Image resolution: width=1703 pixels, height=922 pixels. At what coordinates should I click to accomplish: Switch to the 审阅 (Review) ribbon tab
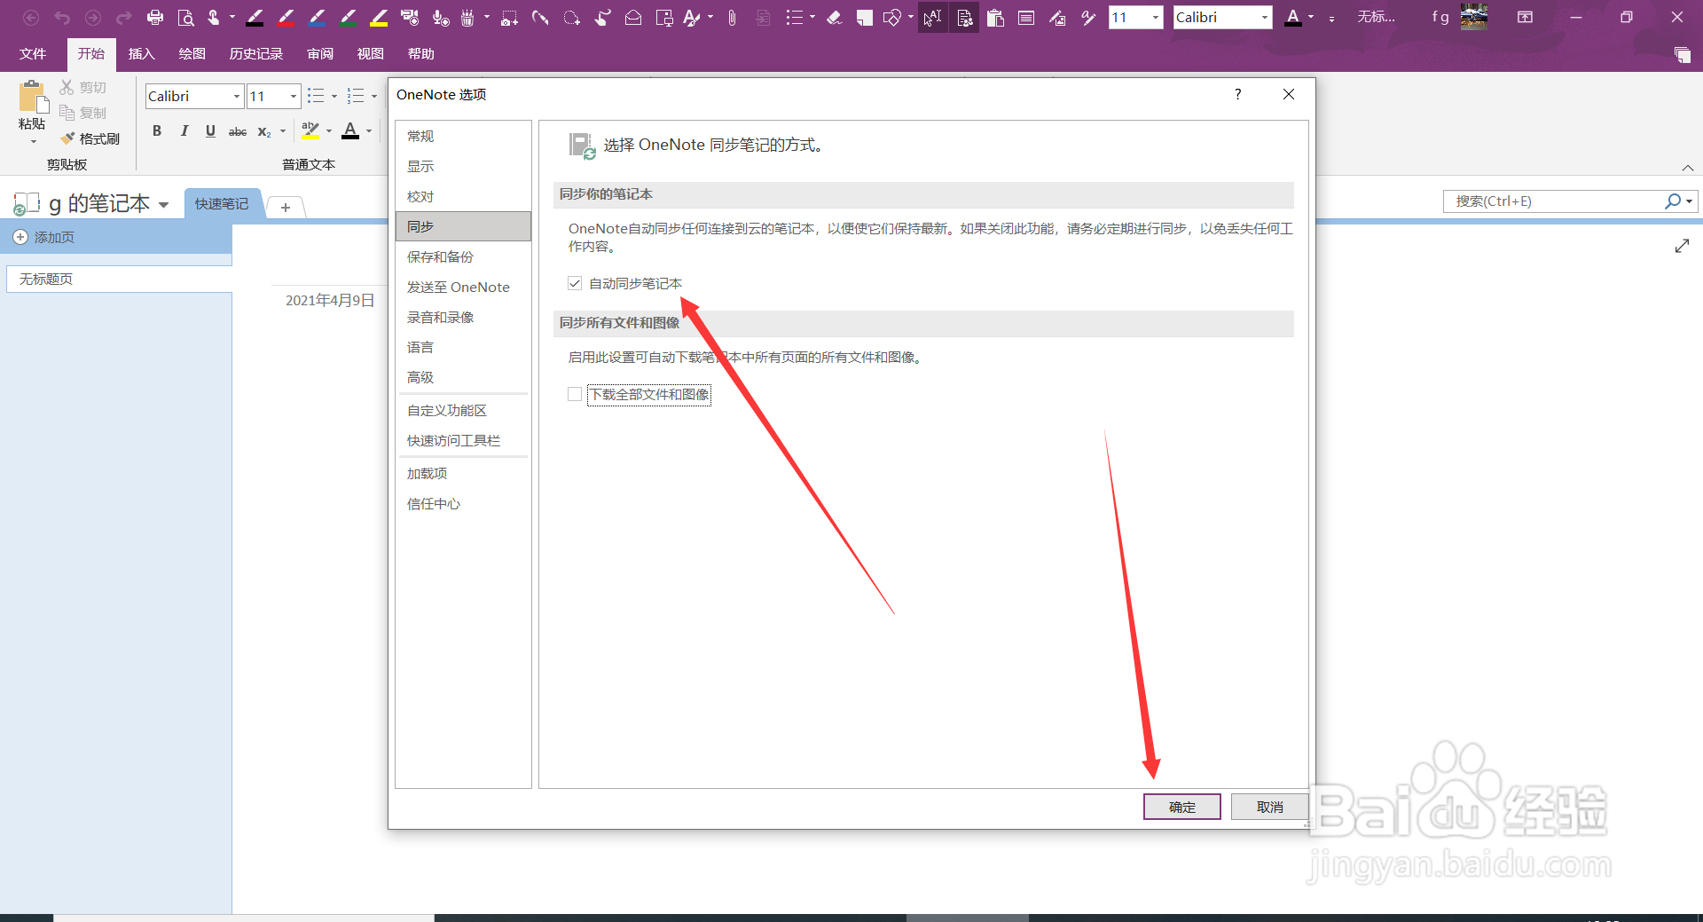click(x=320, y=54)
